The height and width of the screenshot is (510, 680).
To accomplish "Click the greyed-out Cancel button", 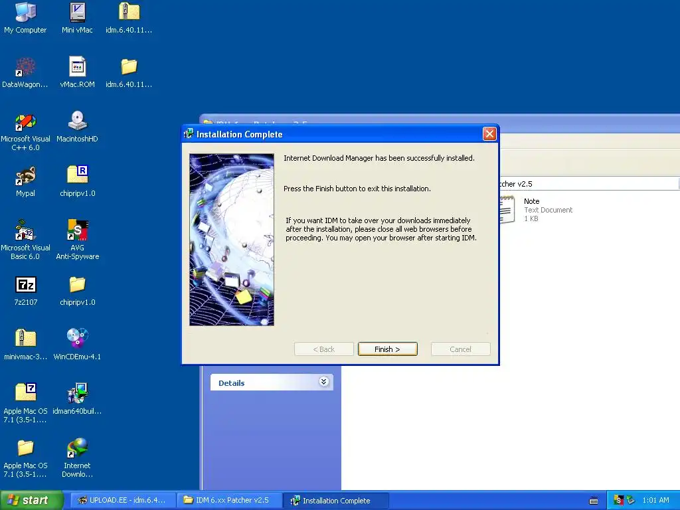I will point(461,349).
